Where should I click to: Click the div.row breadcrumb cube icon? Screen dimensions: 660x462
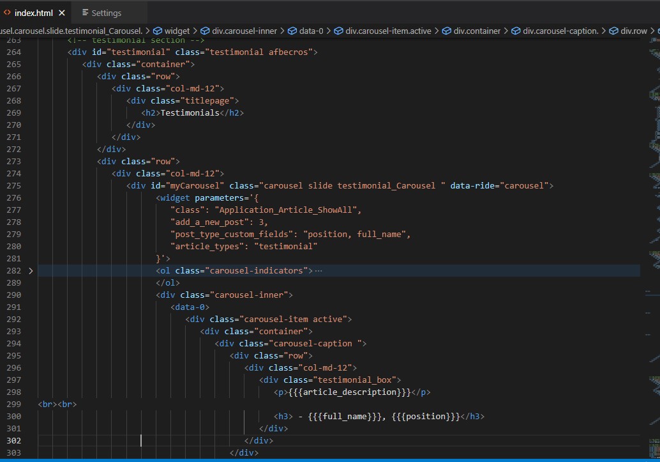click(x=613, y=31)
